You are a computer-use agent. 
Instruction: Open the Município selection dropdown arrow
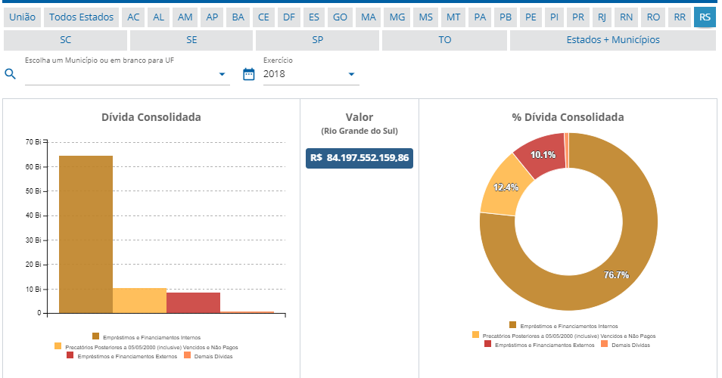tap(222, 74)
